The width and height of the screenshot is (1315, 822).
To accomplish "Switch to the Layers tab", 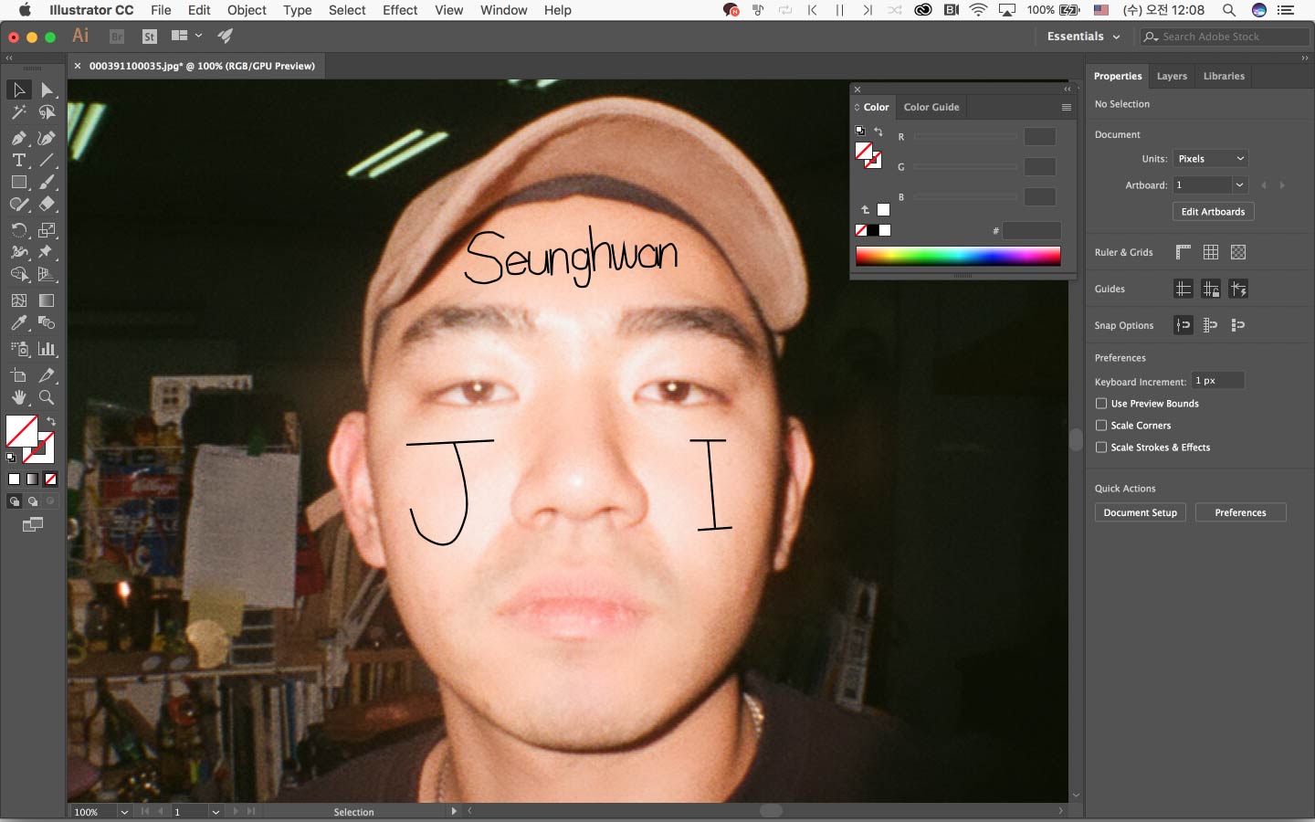I will pos(1172,76).
